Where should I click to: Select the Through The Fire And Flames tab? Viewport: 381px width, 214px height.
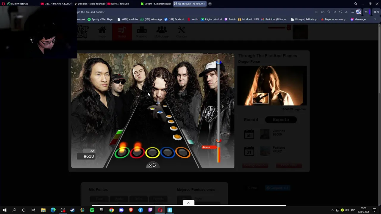pos(189,4)
